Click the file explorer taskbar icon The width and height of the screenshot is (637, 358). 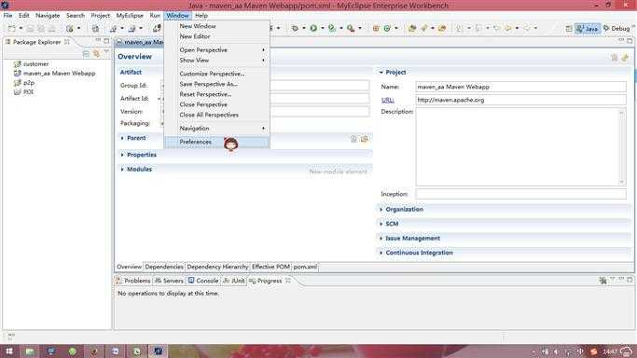(x=30, y=351)
